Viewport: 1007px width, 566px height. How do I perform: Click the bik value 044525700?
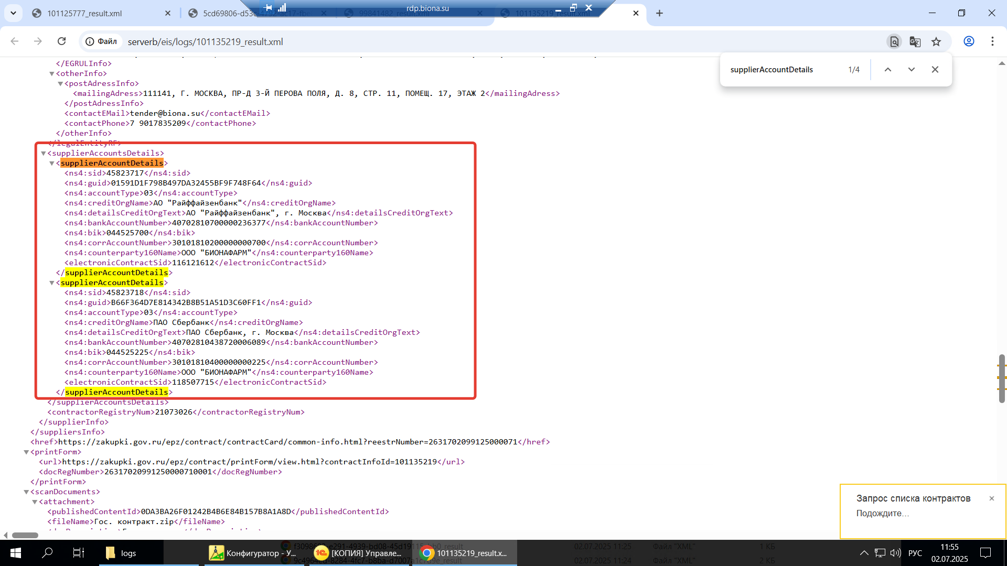(127, 233)
